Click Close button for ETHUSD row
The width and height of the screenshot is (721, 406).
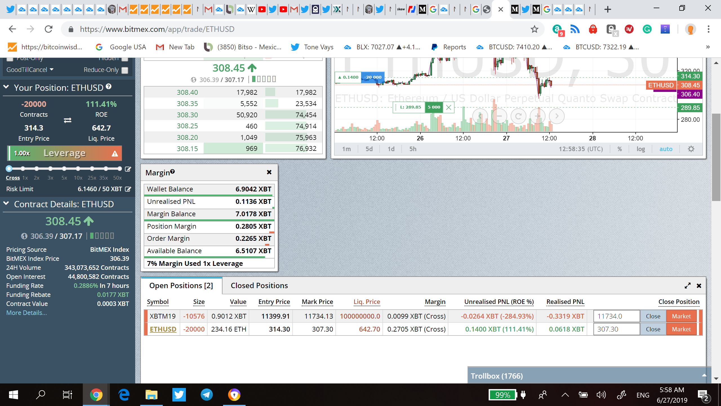(x=653, y=329)
